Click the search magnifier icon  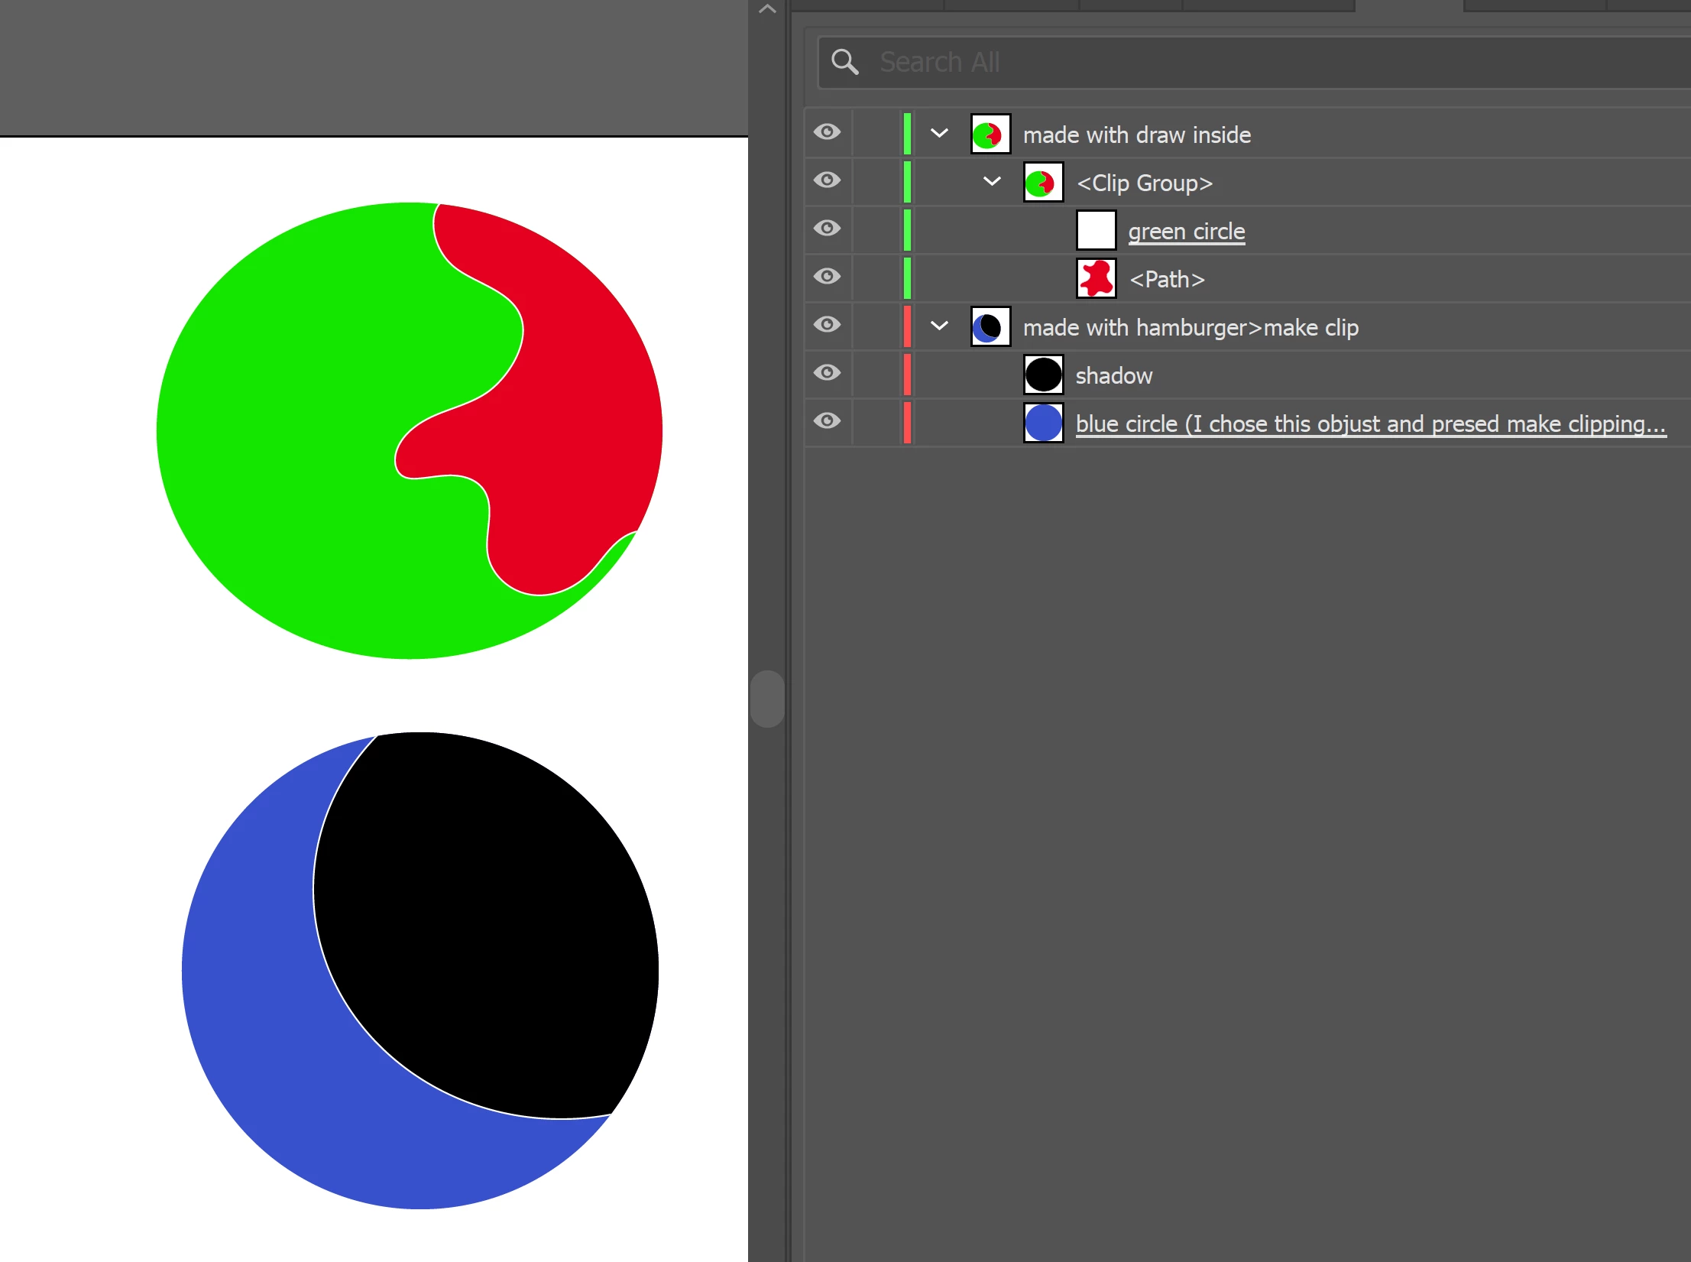point(844,62)
